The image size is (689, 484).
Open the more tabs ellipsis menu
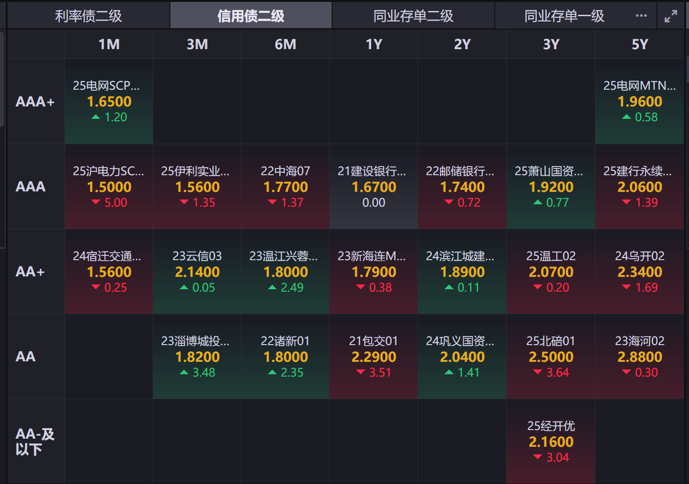click(x=641, y=16)
